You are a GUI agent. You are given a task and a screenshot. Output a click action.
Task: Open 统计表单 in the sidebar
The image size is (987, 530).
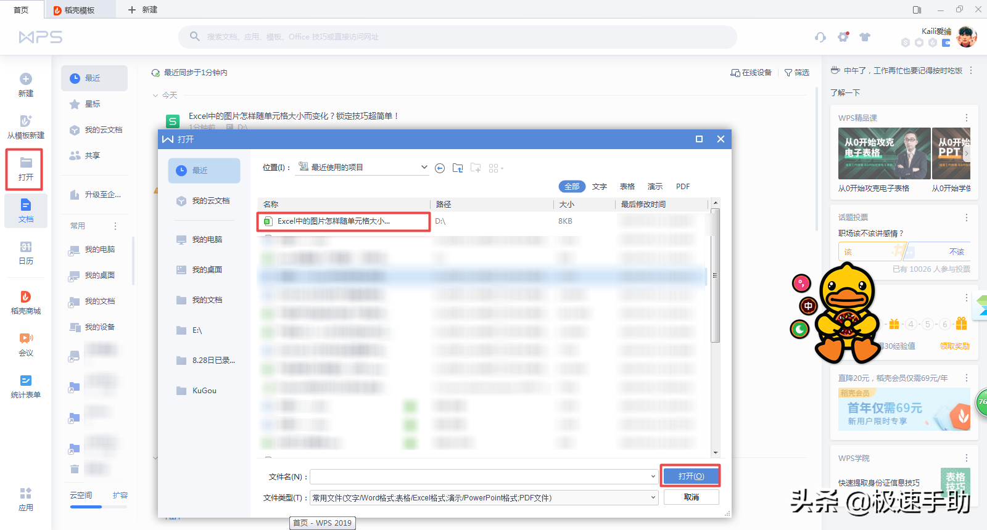click(26, 386)
